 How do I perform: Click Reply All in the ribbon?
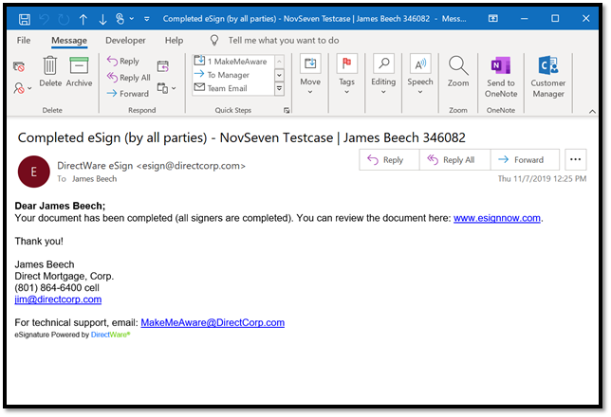[x=129, y=78]
